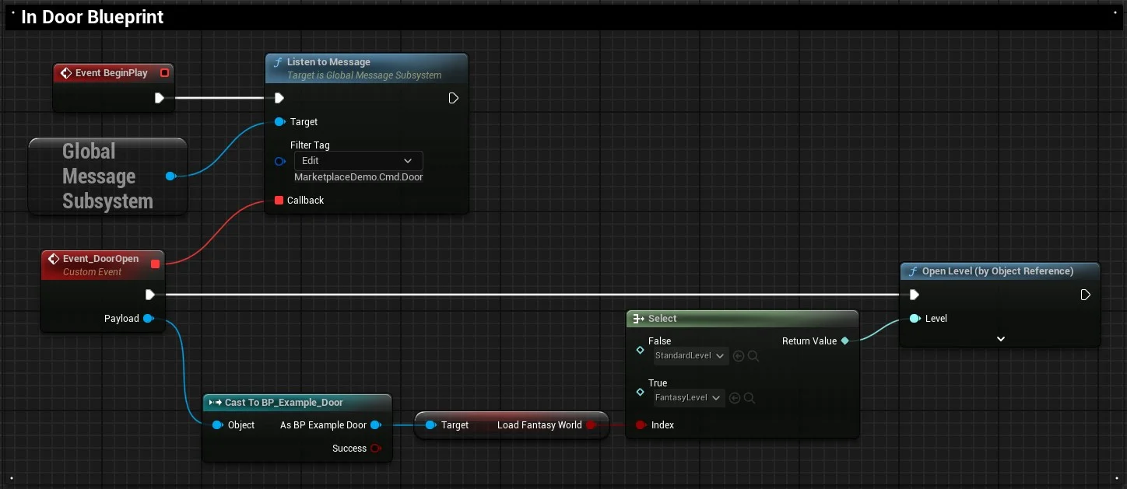Click the Success boolean output pin
Image resolution: width=1127 pixels, height=489 pixels.
click(375, 449)
